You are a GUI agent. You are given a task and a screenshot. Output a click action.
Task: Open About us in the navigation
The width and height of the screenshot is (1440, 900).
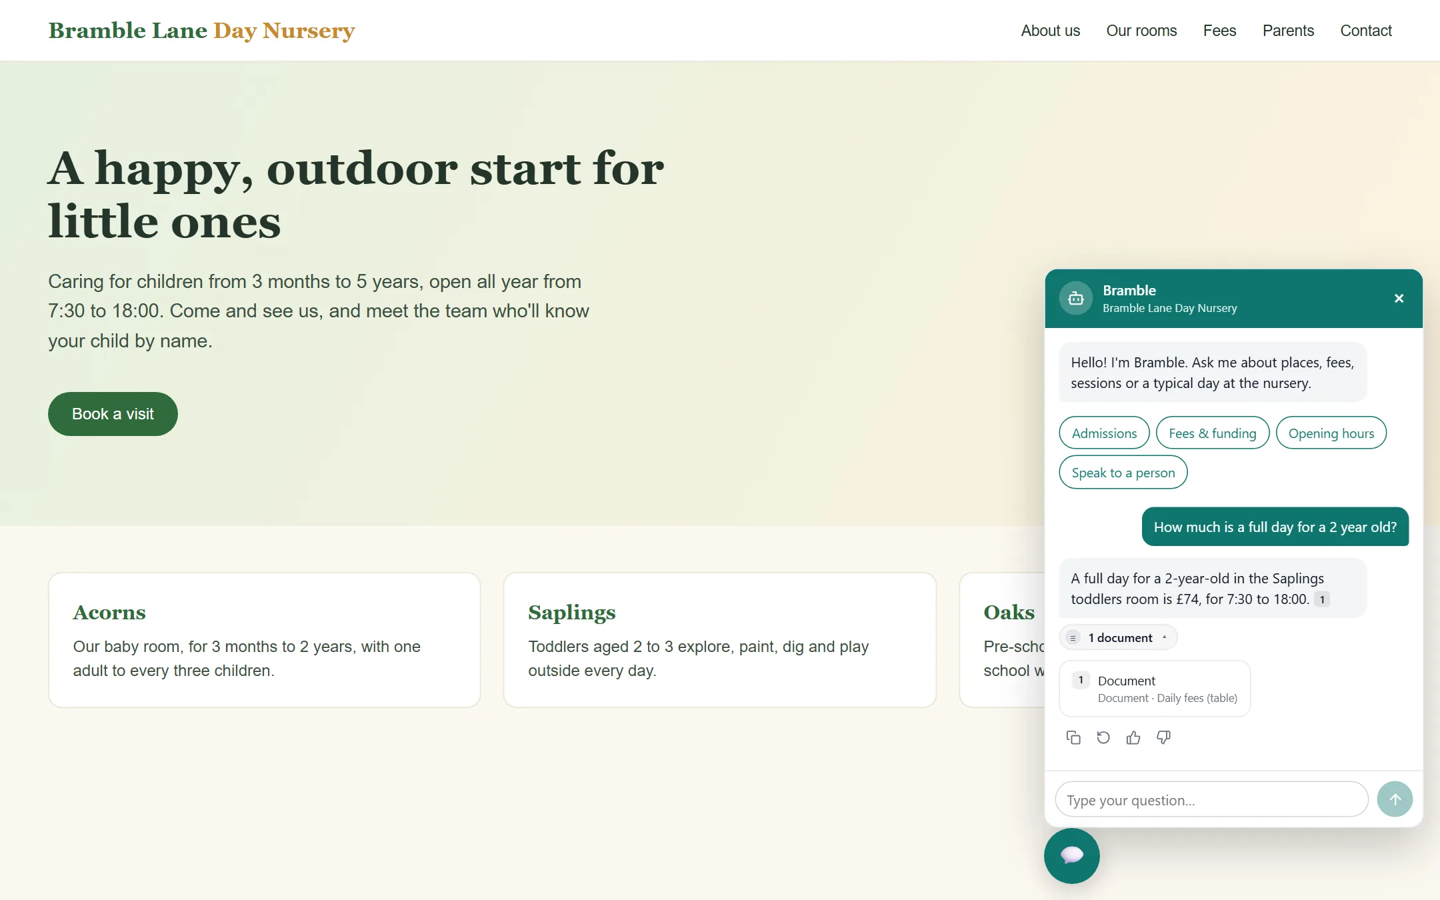[x=1050, y=31]
